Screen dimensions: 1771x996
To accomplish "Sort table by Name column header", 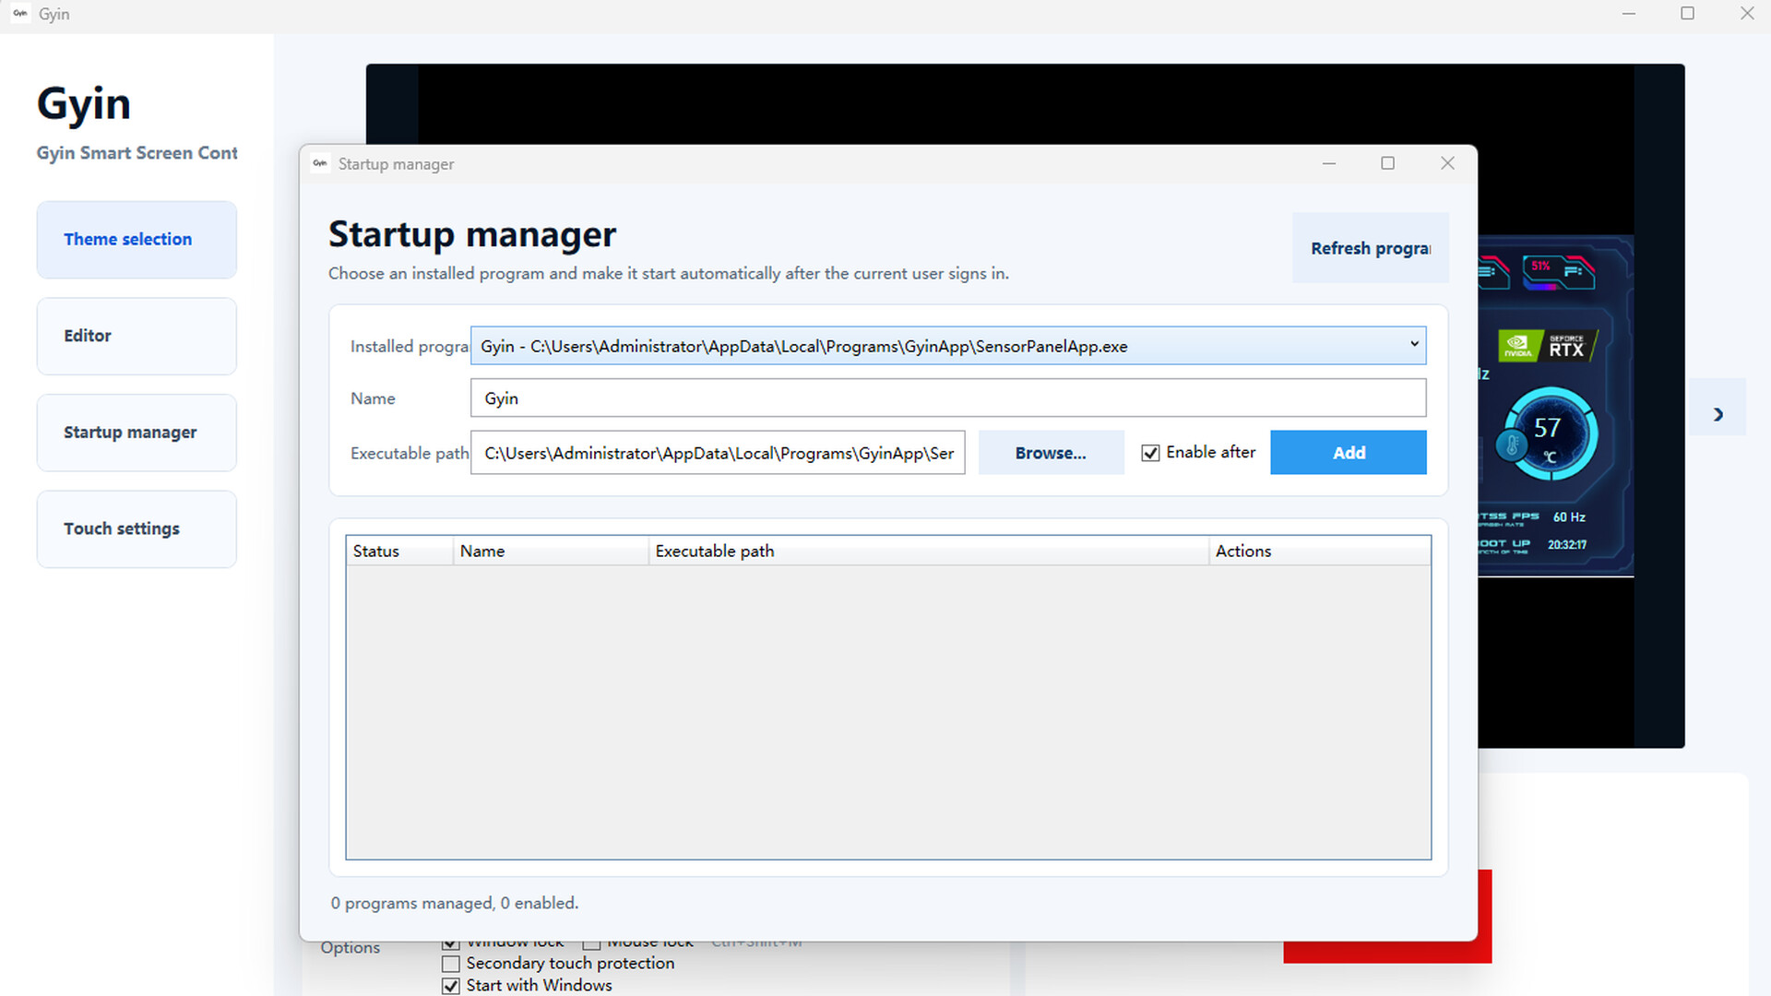I will 551,551.
